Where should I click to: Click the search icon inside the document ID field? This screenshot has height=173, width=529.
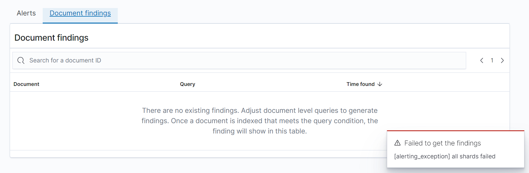[x=21, y=60]
